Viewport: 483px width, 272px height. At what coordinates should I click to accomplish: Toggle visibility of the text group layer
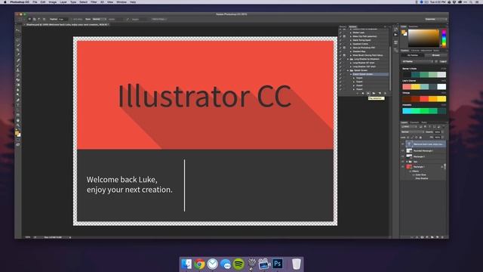[x=402, y=162]
